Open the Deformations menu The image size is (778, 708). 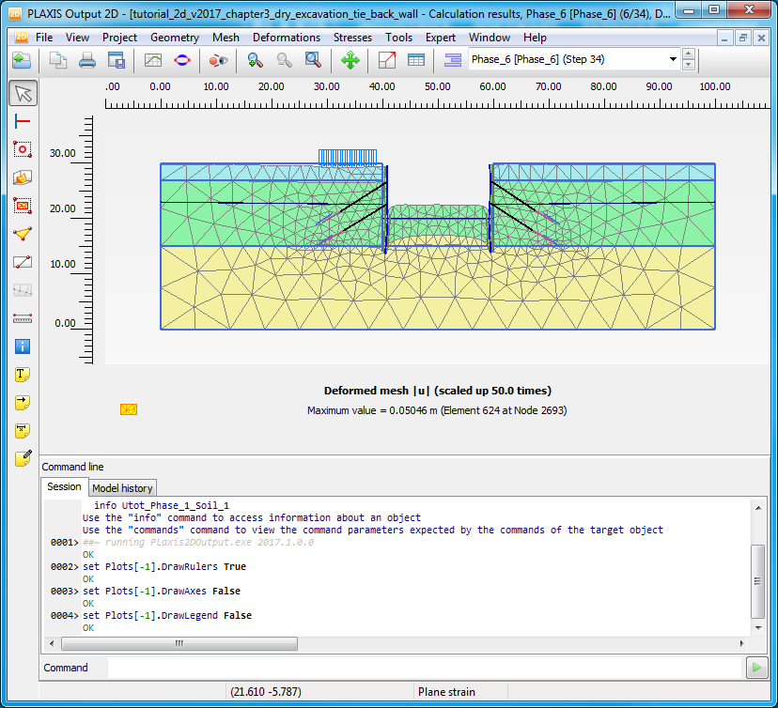tap(286, 38)
